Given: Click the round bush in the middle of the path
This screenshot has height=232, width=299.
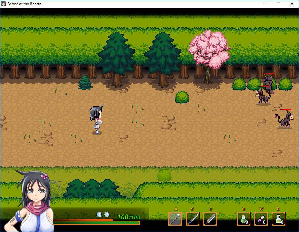Looking at the screenshot, I should [x=182, y=97].
